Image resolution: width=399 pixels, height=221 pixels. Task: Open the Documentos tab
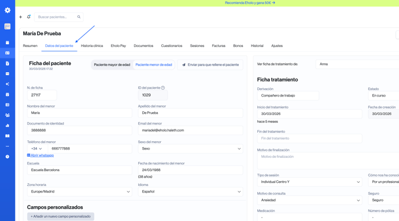pyautogui.click(x=144, y=46)
